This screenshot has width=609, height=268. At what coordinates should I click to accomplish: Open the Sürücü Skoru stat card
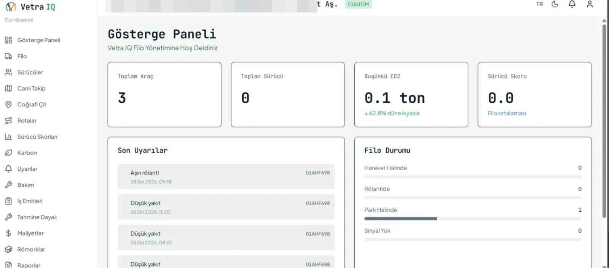(x=534, y=95)
